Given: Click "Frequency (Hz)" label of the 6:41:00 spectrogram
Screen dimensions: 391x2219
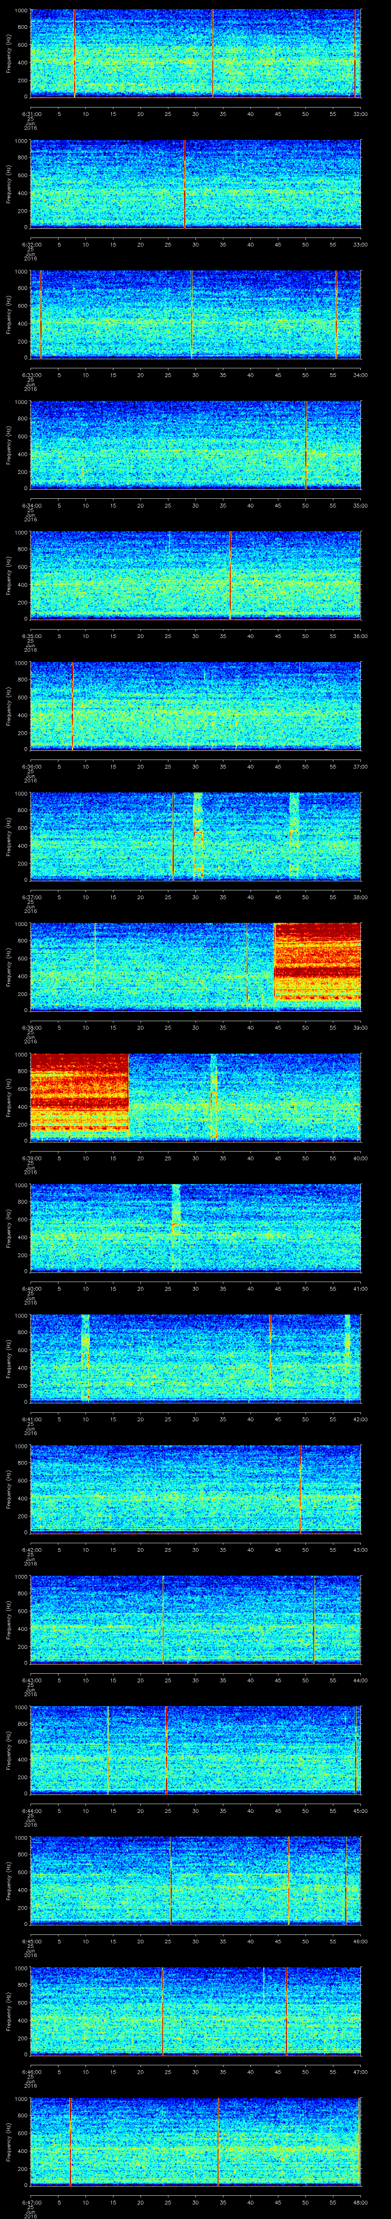Looking at the screenshot, I should [9, 1358].
